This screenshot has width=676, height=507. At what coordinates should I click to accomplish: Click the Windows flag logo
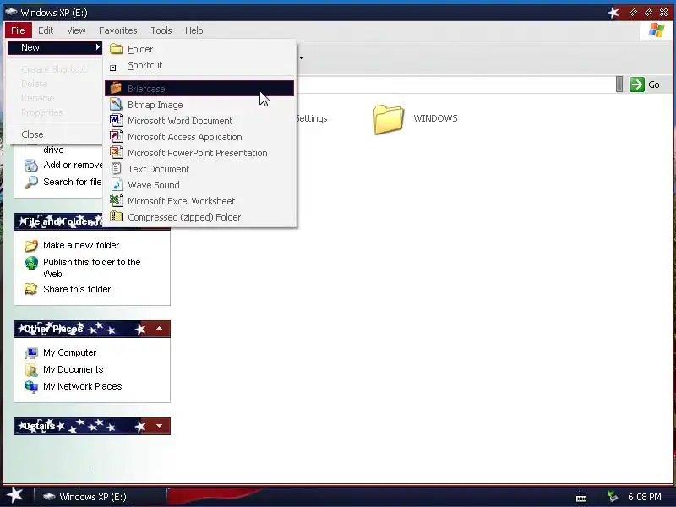(x=657, y=30)
